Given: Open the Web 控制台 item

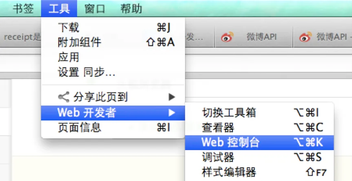Looking at the screenshot, I should click(260, 142).
